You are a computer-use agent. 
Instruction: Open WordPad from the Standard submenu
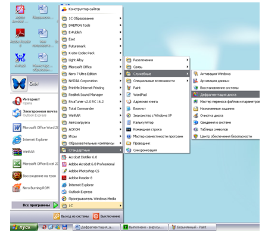157,95
